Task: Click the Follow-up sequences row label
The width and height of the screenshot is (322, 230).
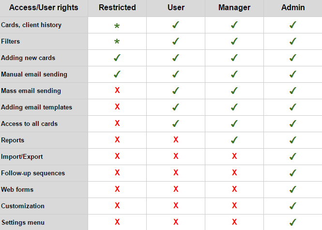Action: pyautogui.click(x=33, y=173)
